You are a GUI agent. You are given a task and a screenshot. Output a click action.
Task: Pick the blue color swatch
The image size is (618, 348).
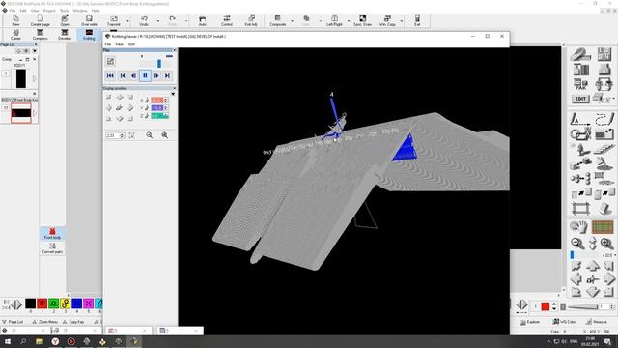77,303
